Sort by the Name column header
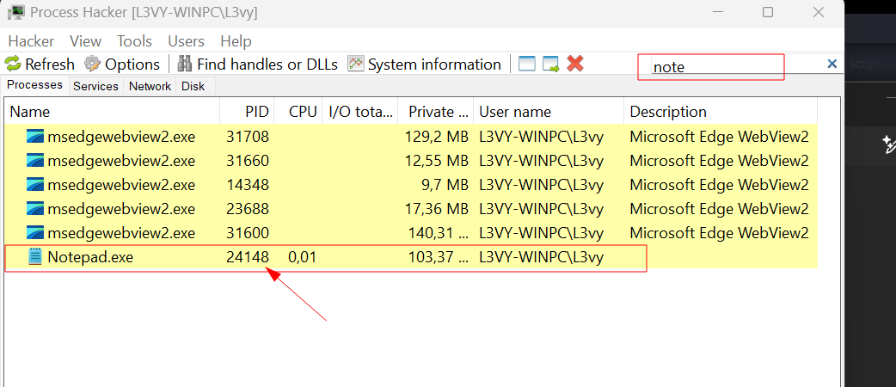Viewport: 896px width, 387px height. click(x=113, y=112)
